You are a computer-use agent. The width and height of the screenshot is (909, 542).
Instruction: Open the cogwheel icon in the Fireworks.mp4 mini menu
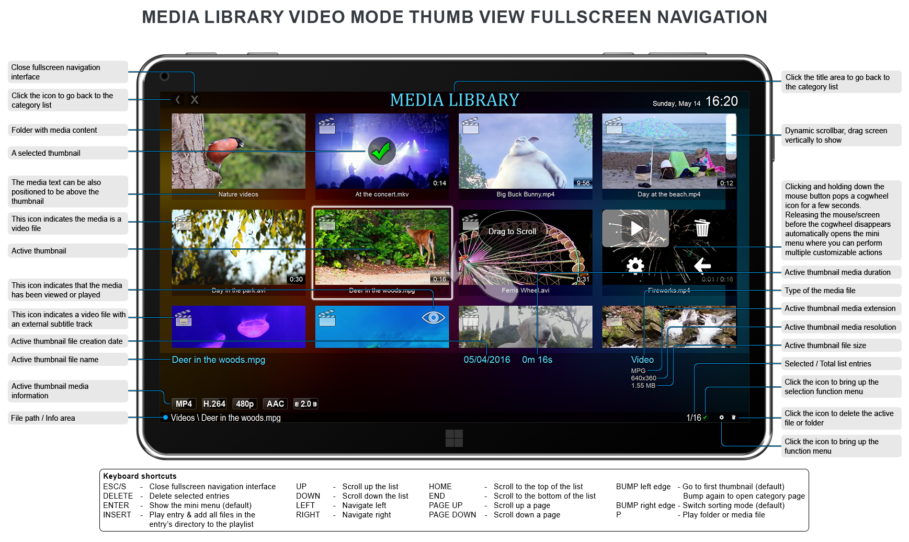click(635, 266)
